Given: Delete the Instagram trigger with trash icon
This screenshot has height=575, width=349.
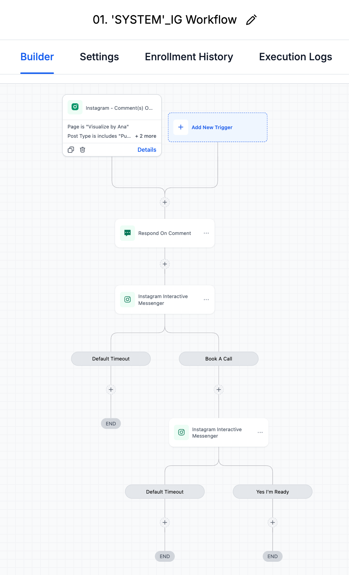Looking at the screenshot, I should [82, 150].
